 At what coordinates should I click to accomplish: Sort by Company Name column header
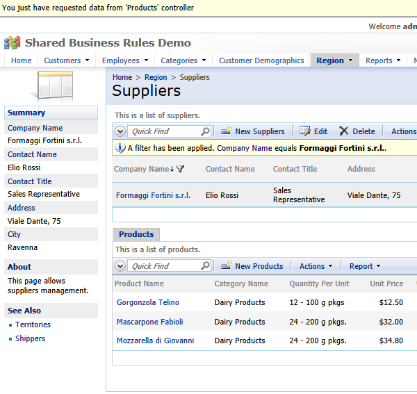tap(142, 169)
